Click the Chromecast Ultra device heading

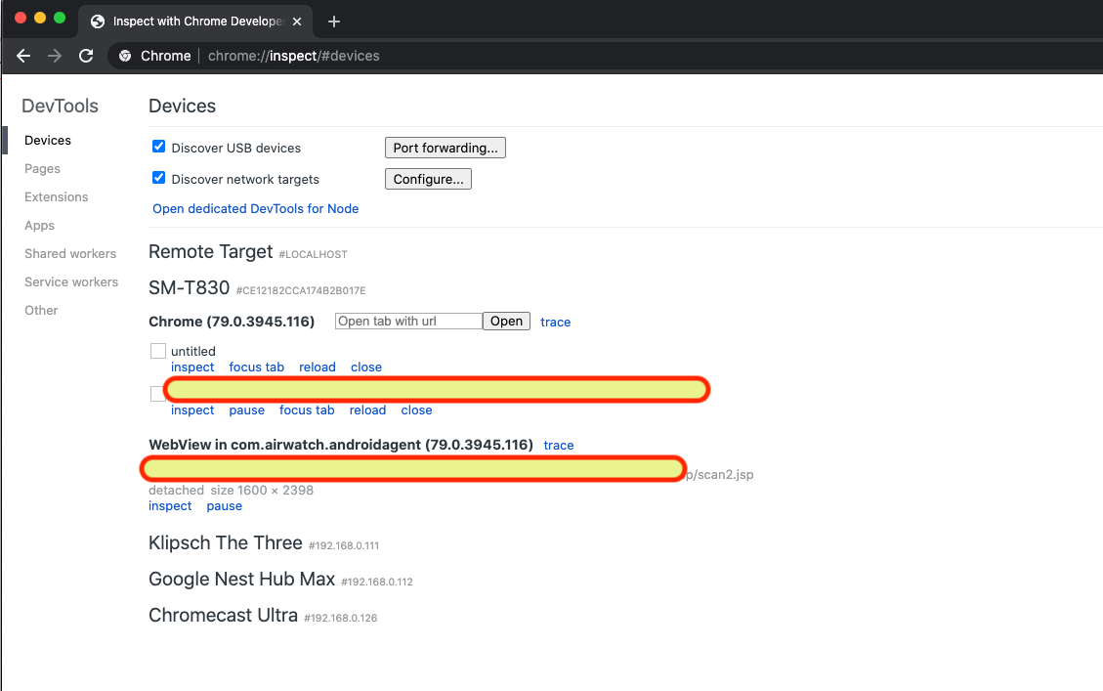point(223,615)
